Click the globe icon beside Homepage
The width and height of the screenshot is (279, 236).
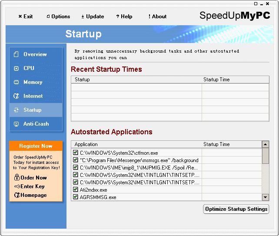click(17, 195)
